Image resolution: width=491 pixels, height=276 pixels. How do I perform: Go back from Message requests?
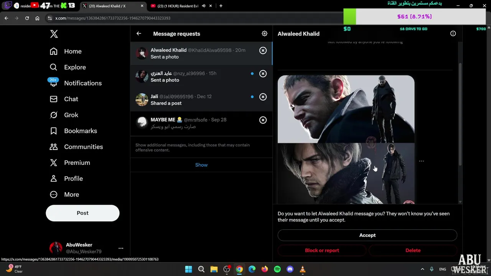pyautogui.click(x=139, y=34)
